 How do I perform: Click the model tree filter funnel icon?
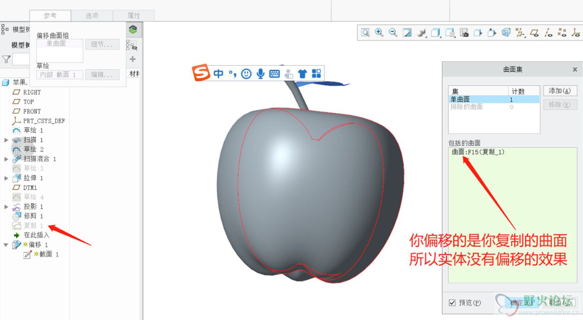(6, 59)
